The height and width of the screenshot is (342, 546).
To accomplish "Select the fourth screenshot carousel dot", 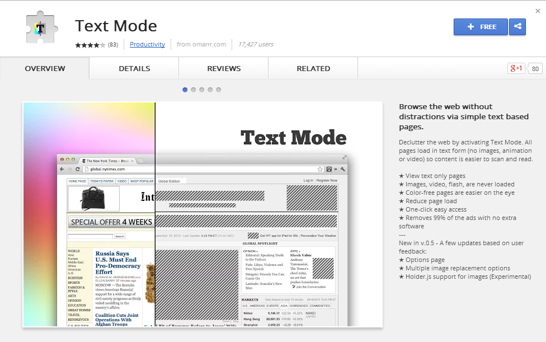I will (x=210, y=90).
